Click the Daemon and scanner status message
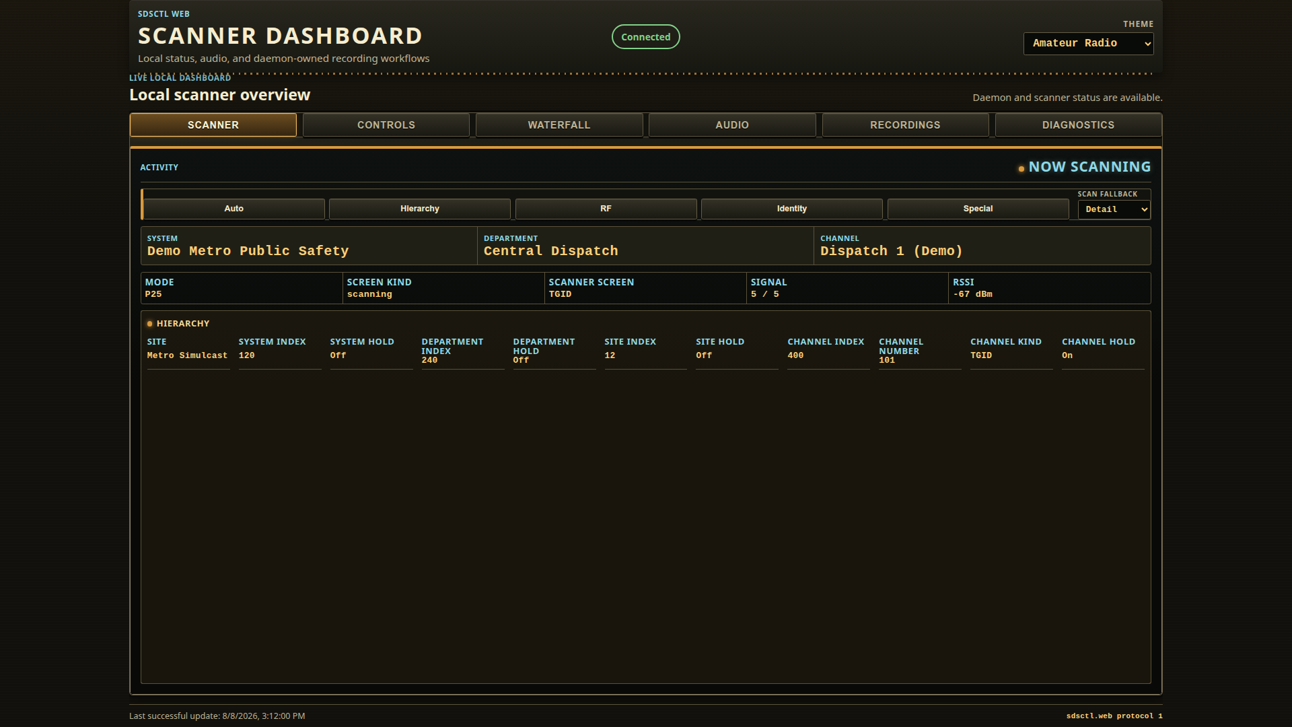Viewport: 1292px width, 727px height. click(1067, 98)
